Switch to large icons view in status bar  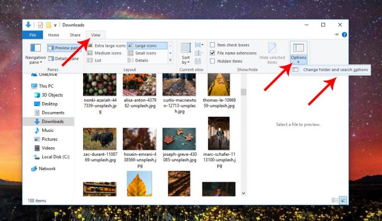[343, 200]
